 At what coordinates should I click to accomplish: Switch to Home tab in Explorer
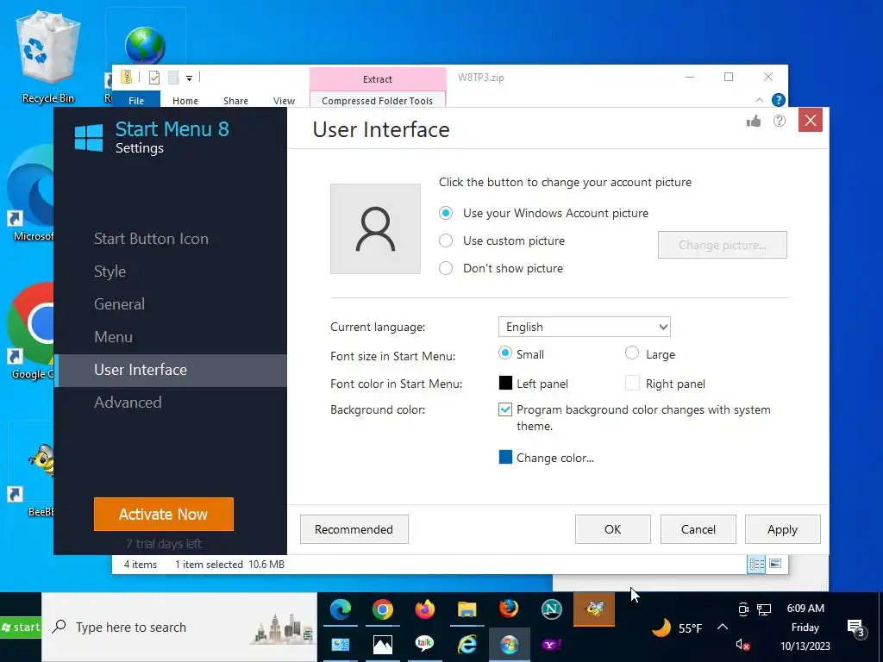coord(185,101)
